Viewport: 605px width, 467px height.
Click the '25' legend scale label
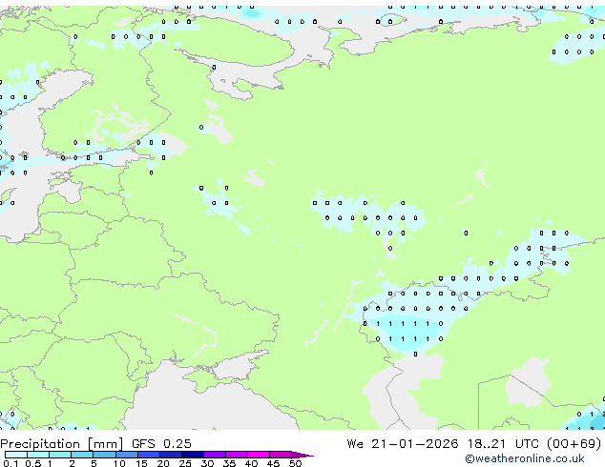click(x=185, y=463)
